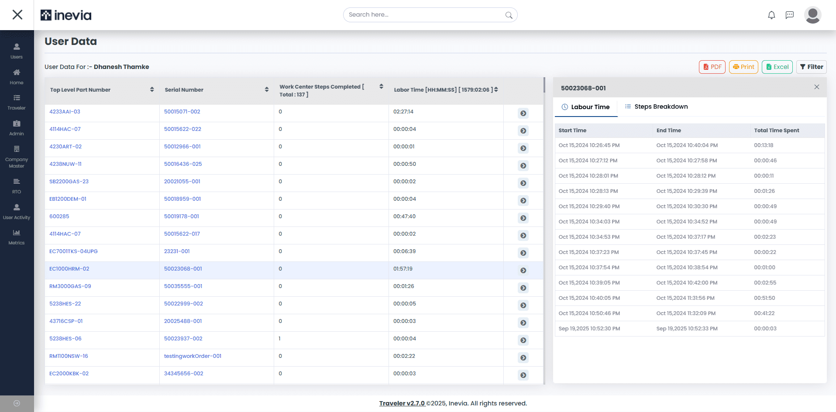Open part number EC1000HRM-02
836x412 pixels.
[x=69, y=268]
